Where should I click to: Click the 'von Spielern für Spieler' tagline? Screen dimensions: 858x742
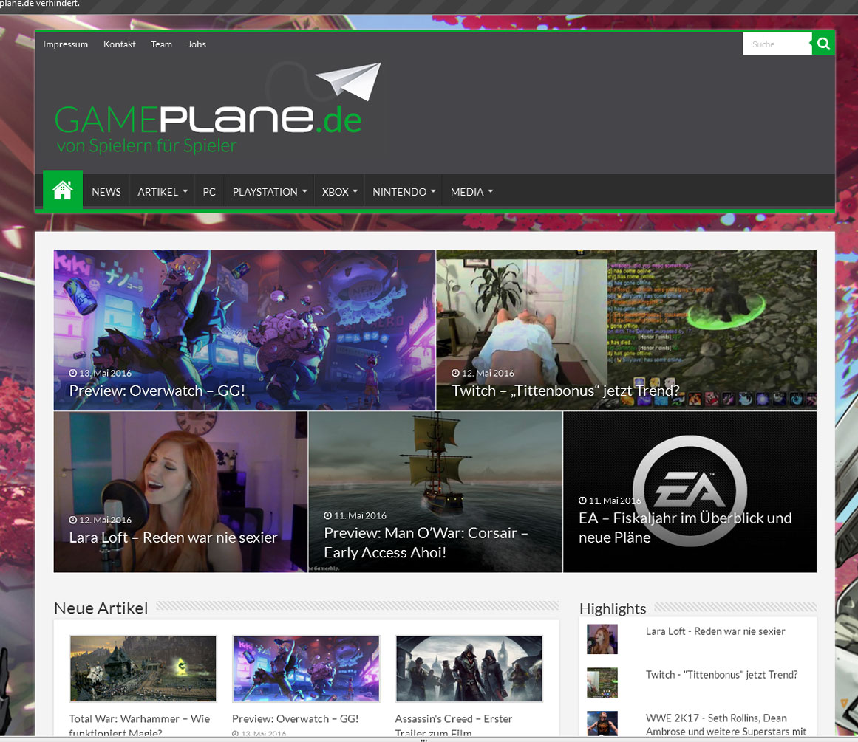click(x=146, y=146)
